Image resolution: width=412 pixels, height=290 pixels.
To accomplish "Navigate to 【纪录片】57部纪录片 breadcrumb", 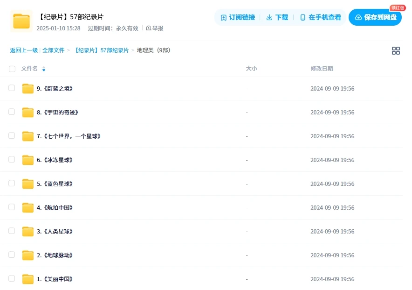I will point(101,50).
